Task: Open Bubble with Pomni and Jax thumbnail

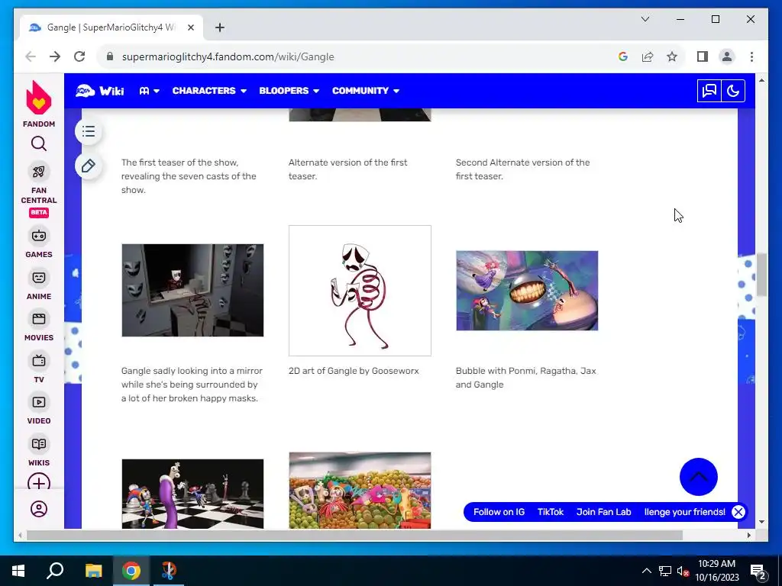Action: click(527, 291)
